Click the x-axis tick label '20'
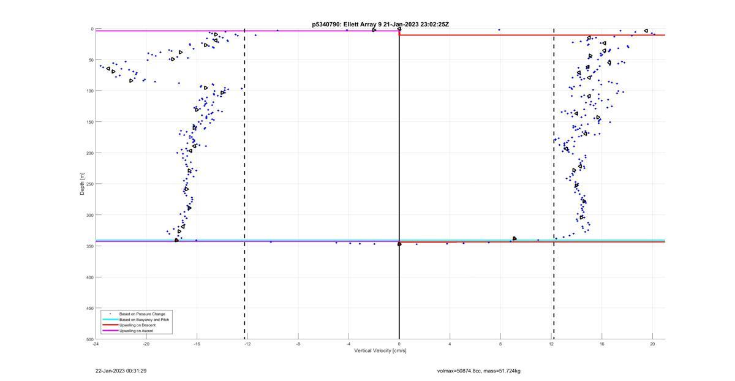735x381 pixels. [652, 344]
